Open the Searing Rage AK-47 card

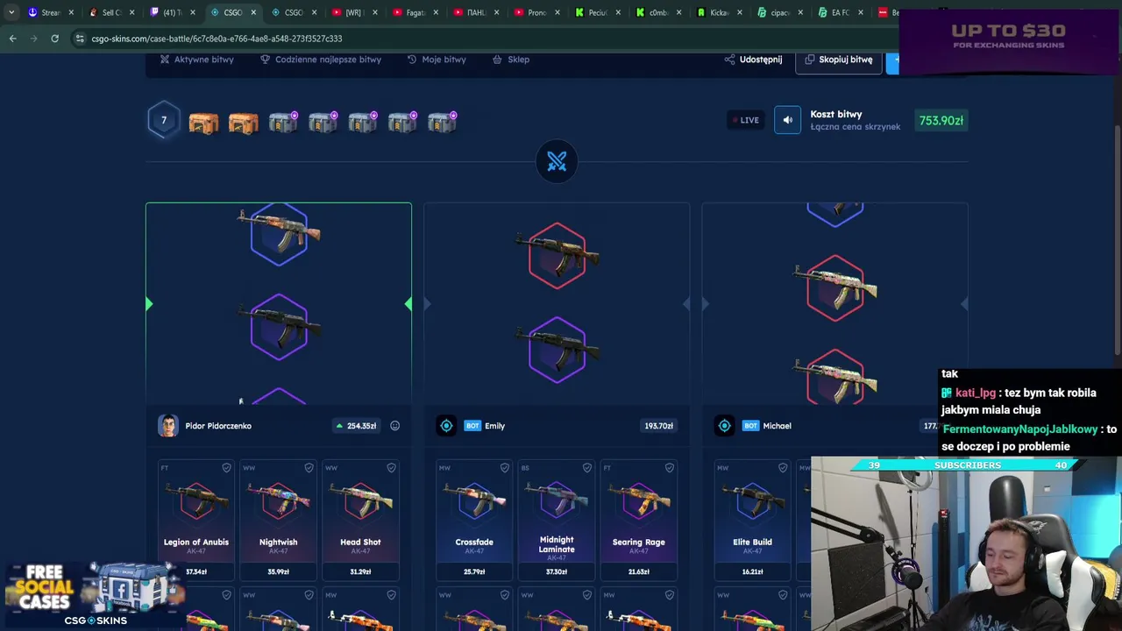point(638,520)
